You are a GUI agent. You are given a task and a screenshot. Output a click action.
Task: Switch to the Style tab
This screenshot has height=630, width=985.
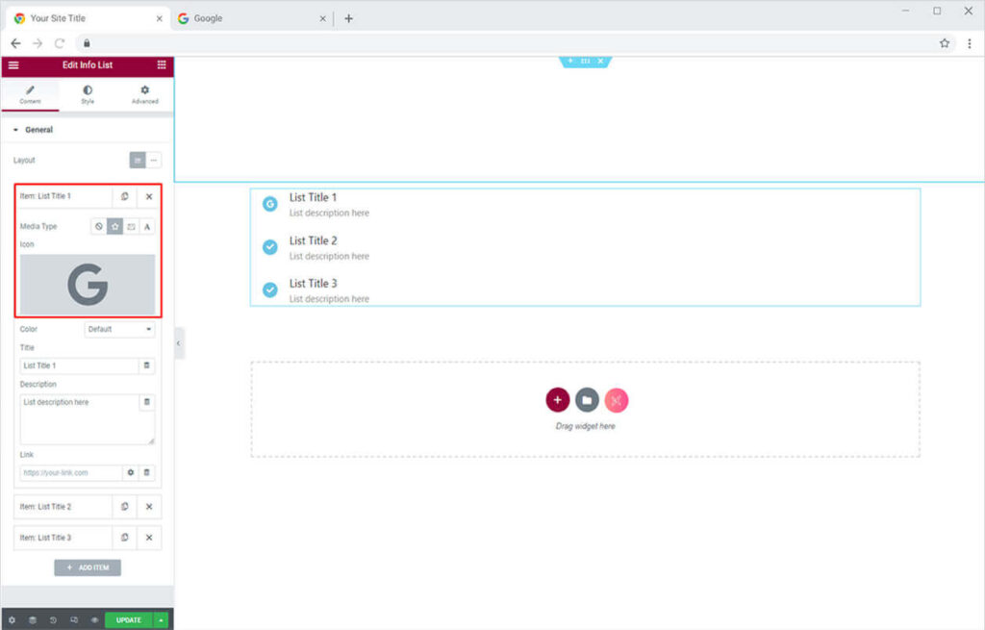tap(88, 94)
